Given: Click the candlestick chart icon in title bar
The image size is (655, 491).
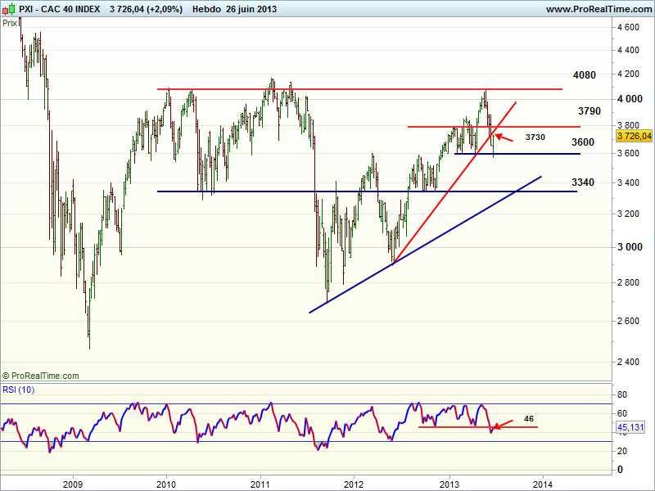Looking at the screenshot, I should click(x=8, y=9).
